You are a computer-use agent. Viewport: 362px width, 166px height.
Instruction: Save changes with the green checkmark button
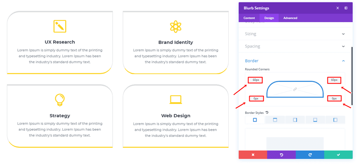(338, 155)
